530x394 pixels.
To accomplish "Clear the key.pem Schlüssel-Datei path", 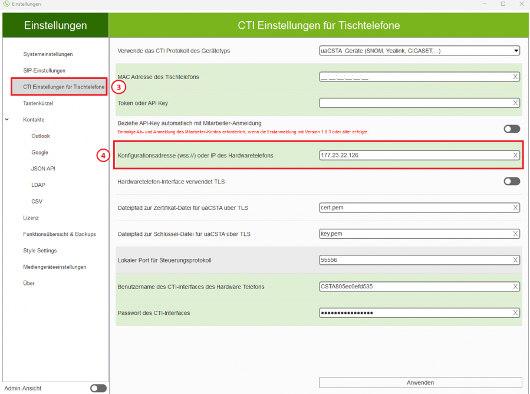I will tap(516, 234).
